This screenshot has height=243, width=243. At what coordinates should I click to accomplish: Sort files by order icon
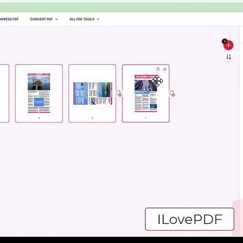(x=229, y=57)
